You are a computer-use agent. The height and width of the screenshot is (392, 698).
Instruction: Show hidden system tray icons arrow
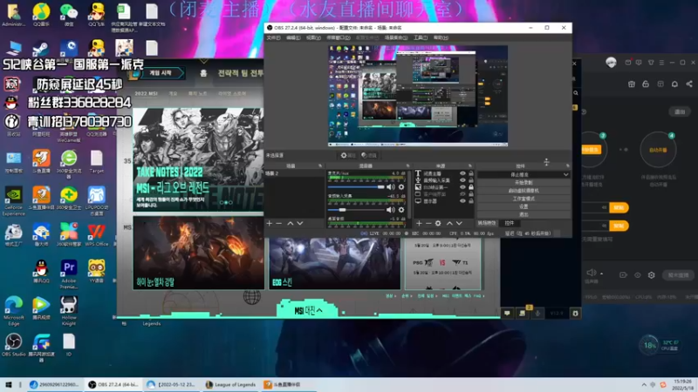(644, 384)
